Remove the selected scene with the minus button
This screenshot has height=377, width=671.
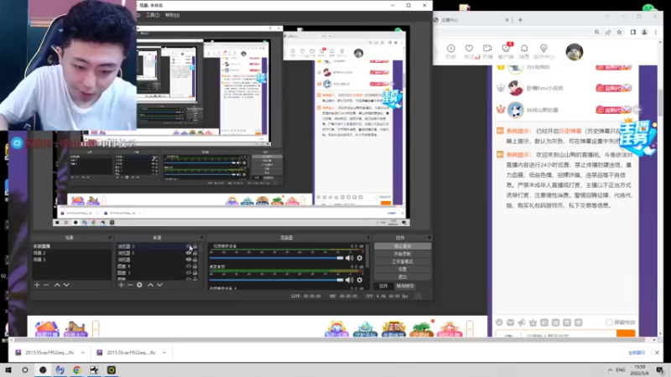pos(46,285)
